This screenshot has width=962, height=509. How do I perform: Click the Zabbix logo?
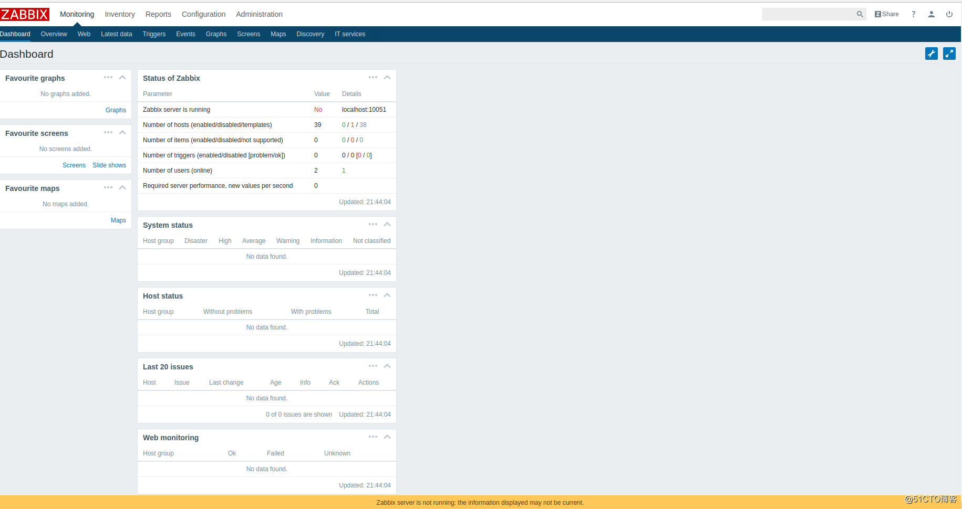(25, 14)
